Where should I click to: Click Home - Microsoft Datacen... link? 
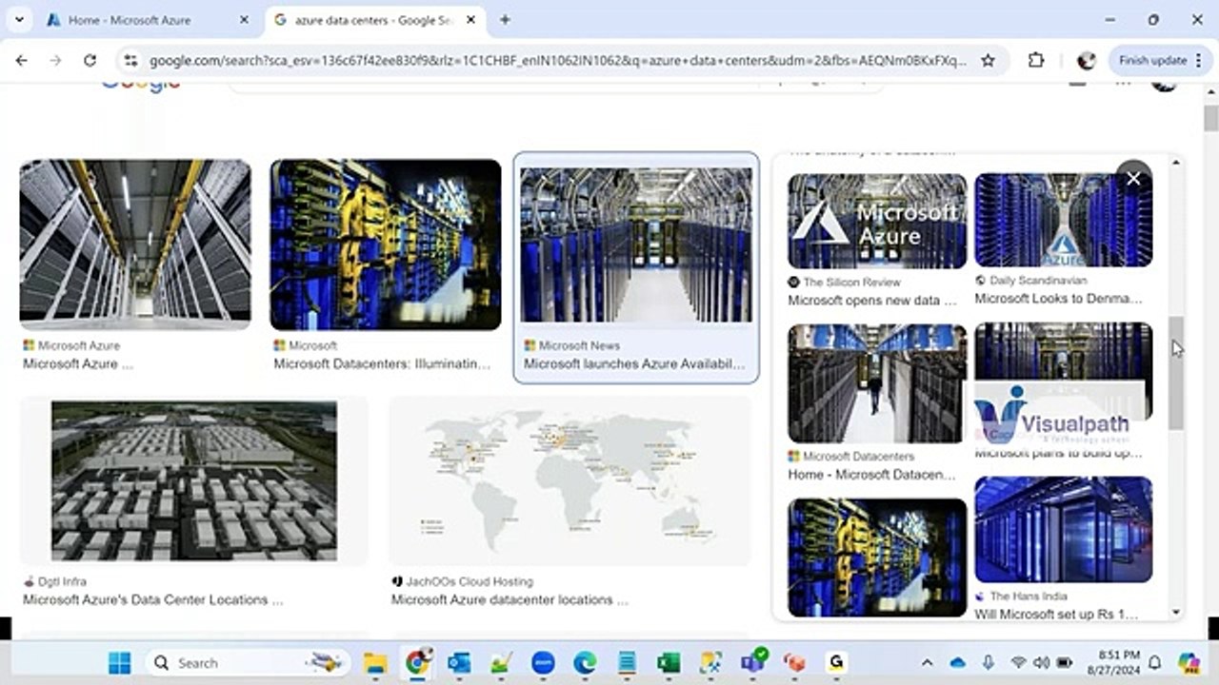[x=871, y=475]
